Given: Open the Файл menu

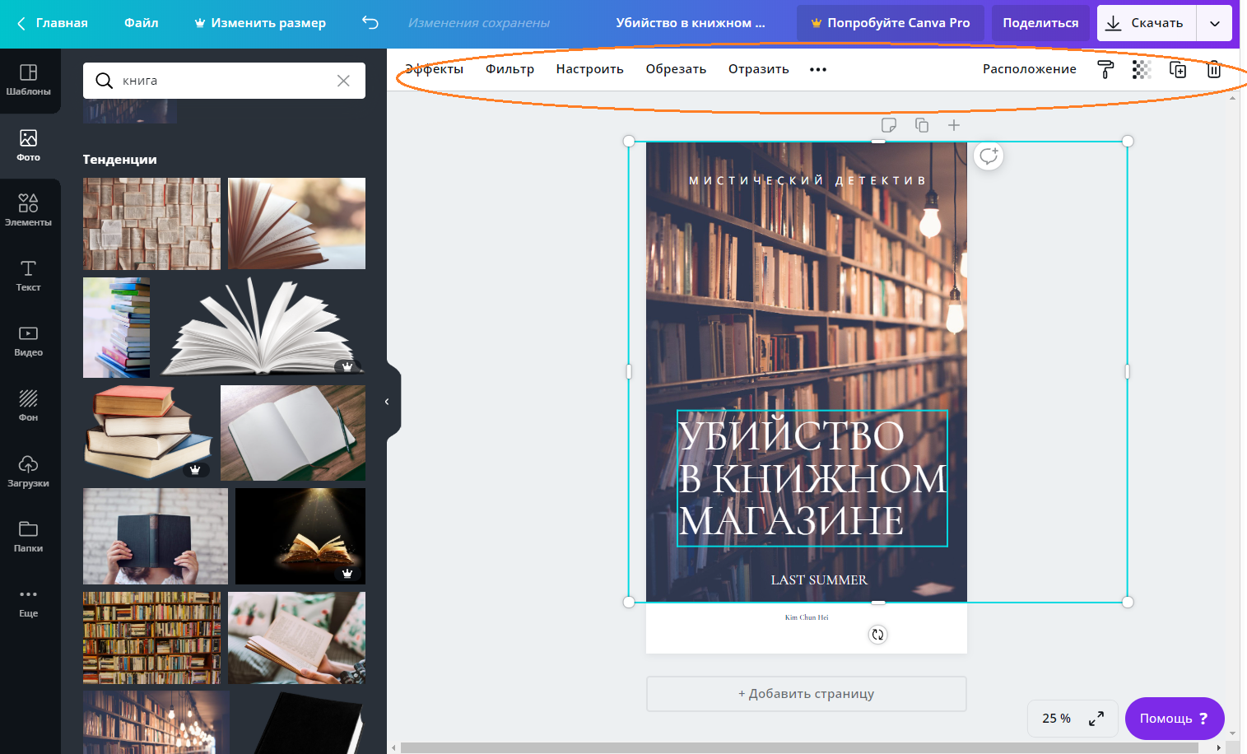Looking at the screenshot, I should coord(141,23).
